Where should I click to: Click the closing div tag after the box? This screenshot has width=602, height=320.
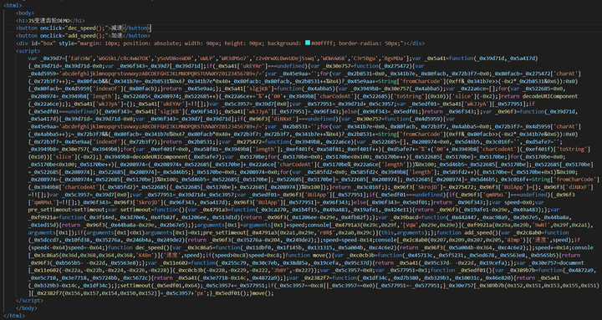click(x=415, y=43)
